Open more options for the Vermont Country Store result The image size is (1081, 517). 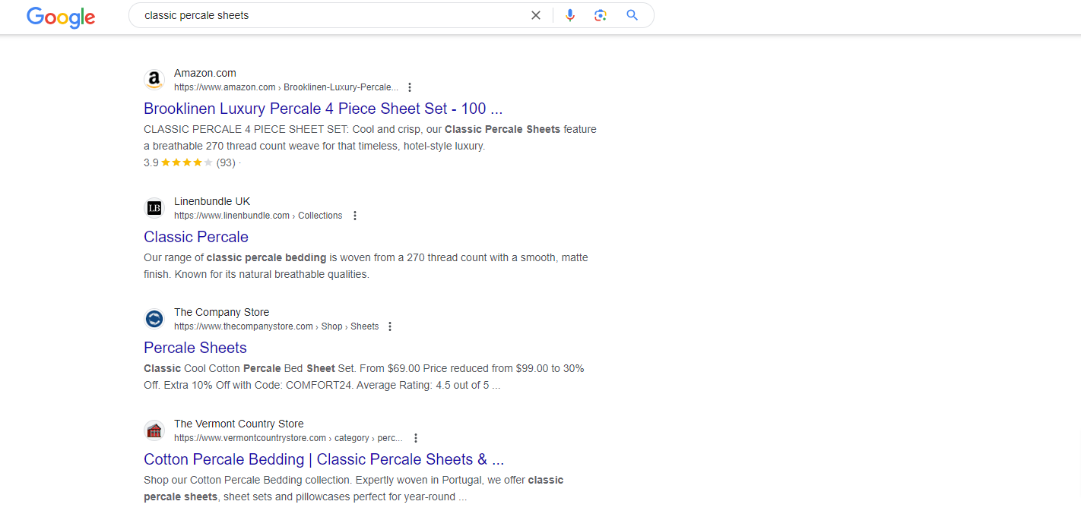click(415, 438)
